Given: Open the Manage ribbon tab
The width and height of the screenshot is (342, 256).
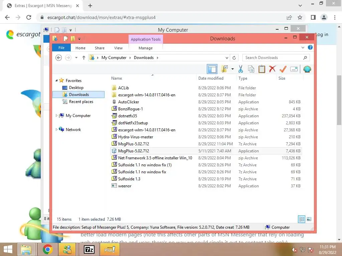Looking at the screenshot, I should click(146, 48).
